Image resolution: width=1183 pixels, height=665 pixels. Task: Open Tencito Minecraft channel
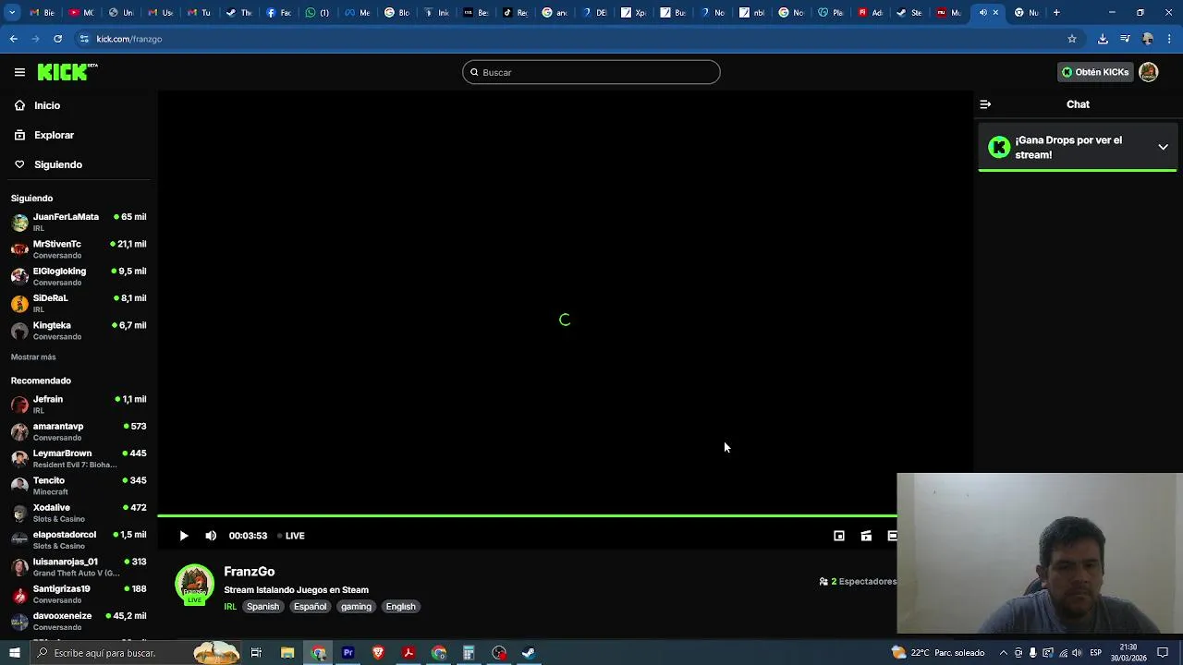tap(78, 486)
